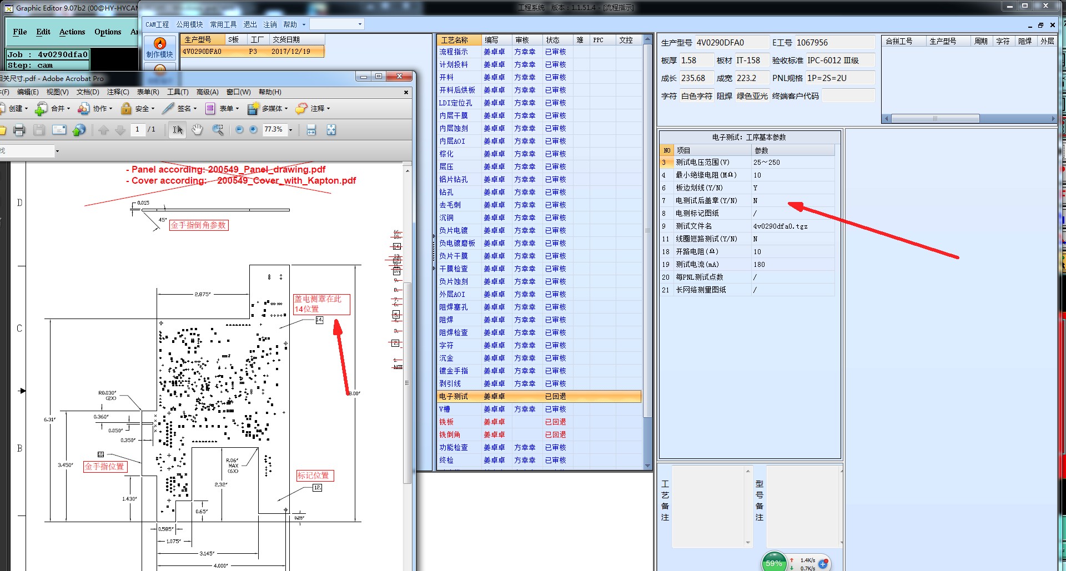Open the 视图(V) menu in Acrobat
1066x571 pixels.
pyautogui.click(x=57, y=92)
